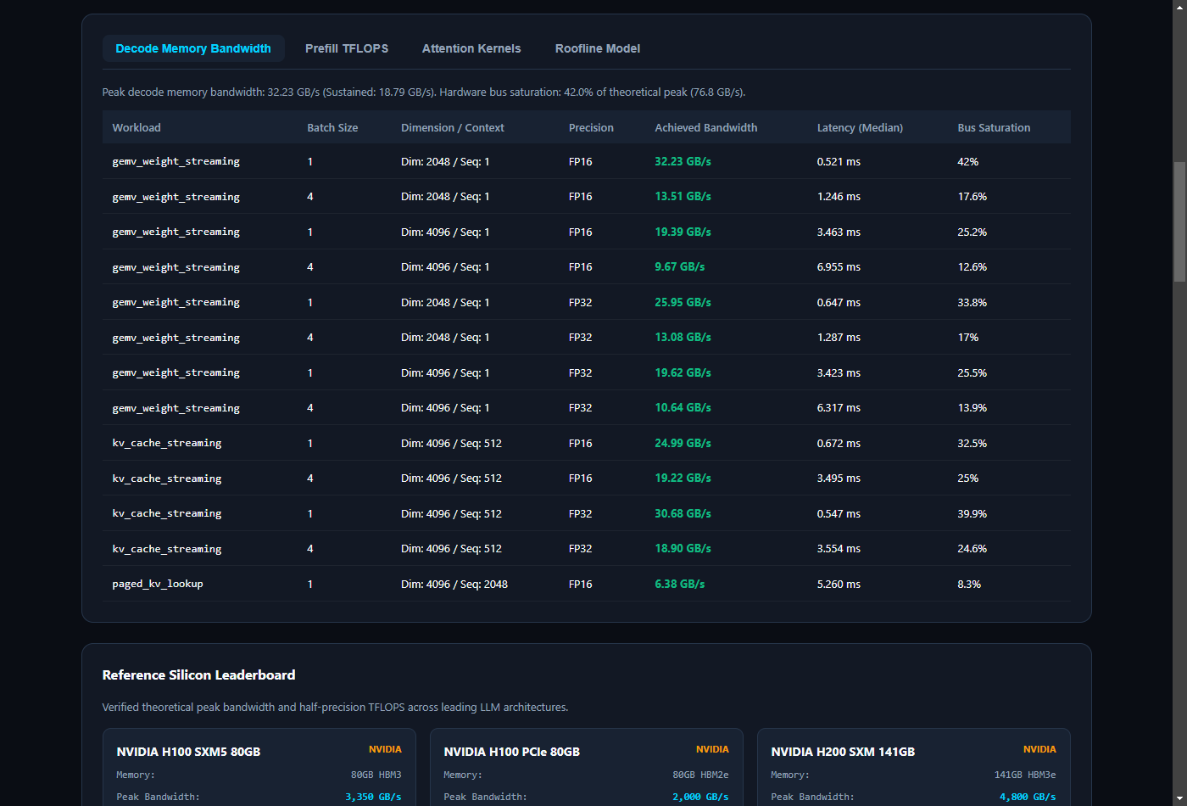Click the Precision column header
Image resolution: width=1187 pixels, height=806 pixels.
point(591,128)
